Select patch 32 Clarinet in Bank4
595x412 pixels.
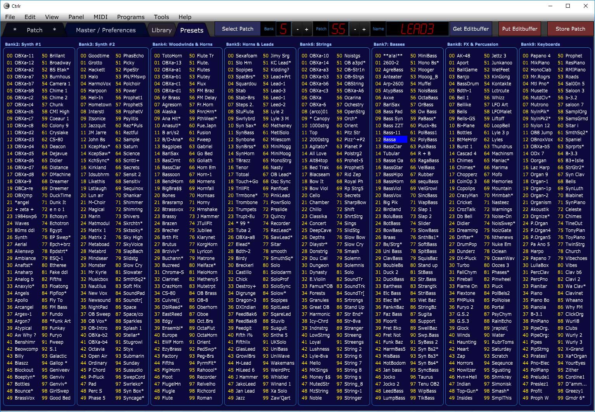[167, 279]
